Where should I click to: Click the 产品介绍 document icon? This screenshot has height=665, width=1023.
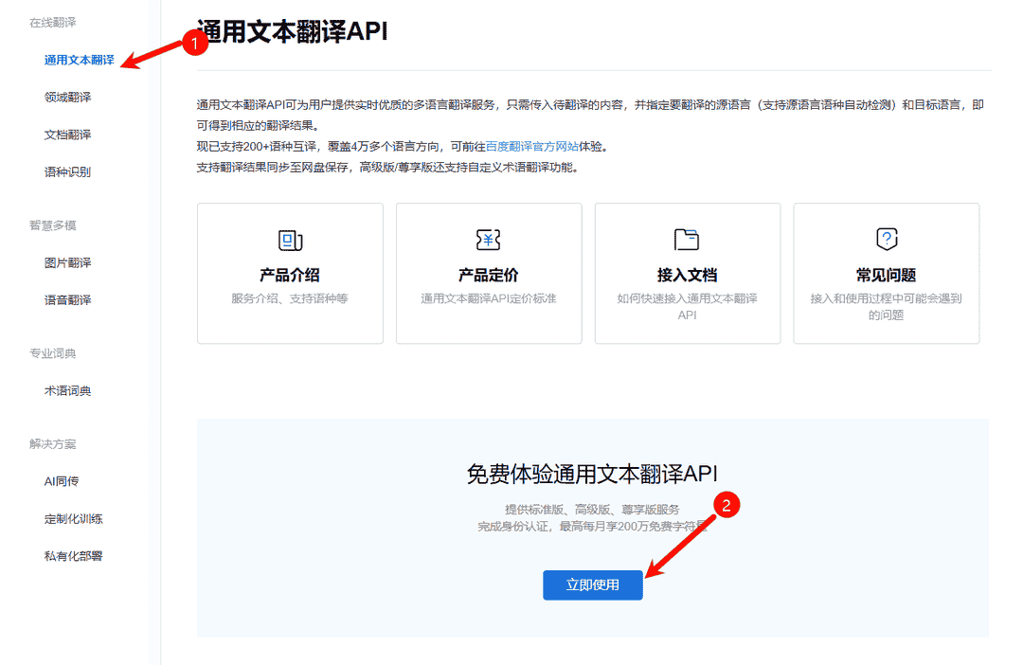[289, 240]
